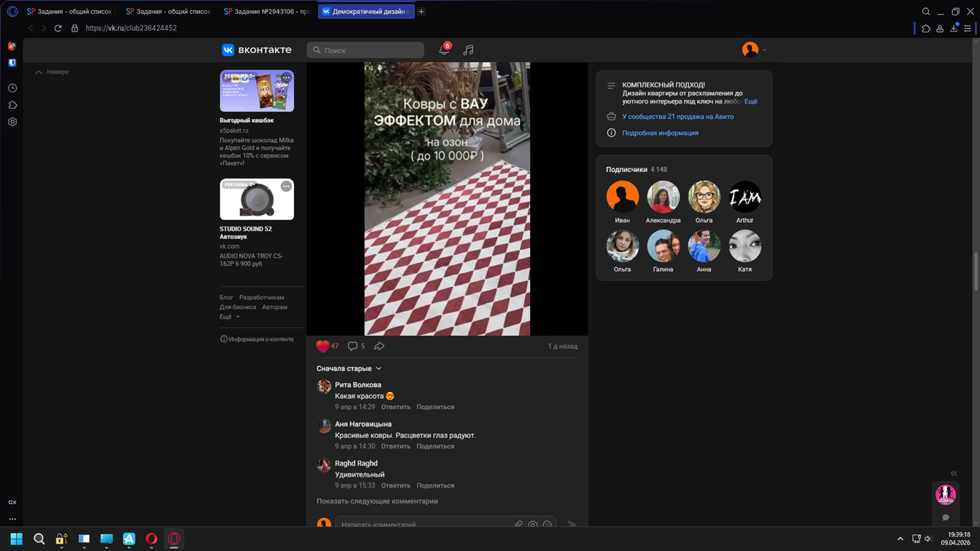Click the emoji smiley icon in comment box
980x551 pixels.
pyautogui.click(x=547, y=525)
